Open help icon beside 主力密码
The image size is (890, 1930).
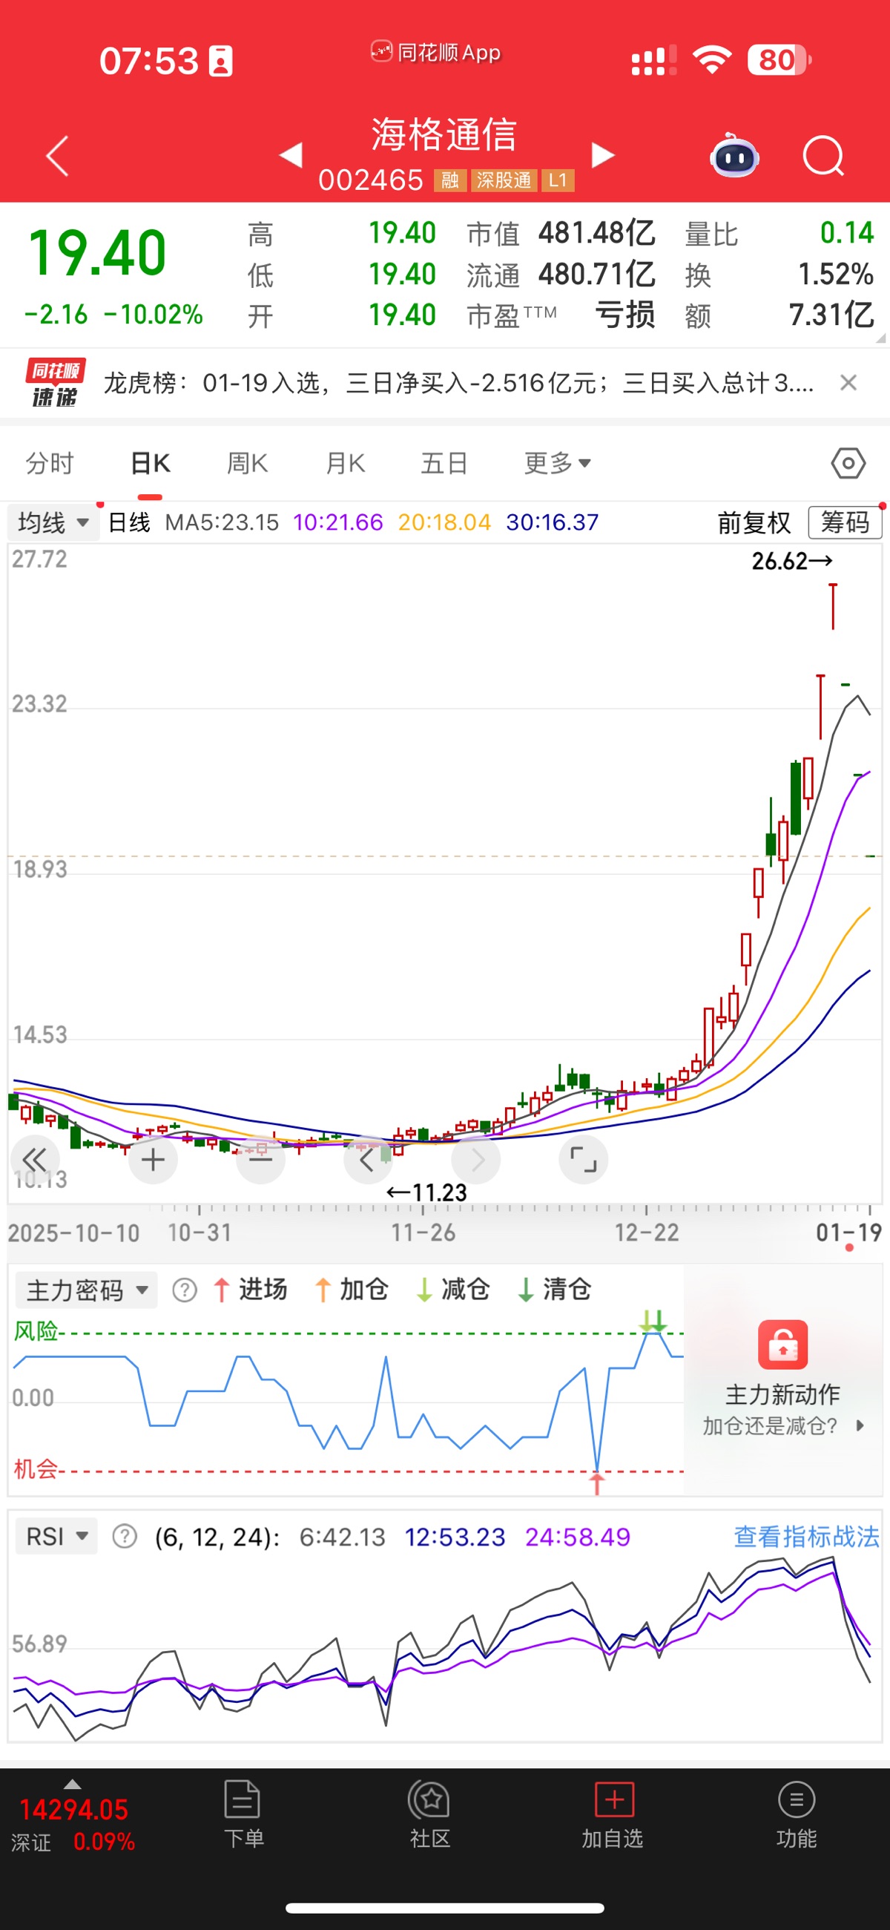[x=184, y=1290]
